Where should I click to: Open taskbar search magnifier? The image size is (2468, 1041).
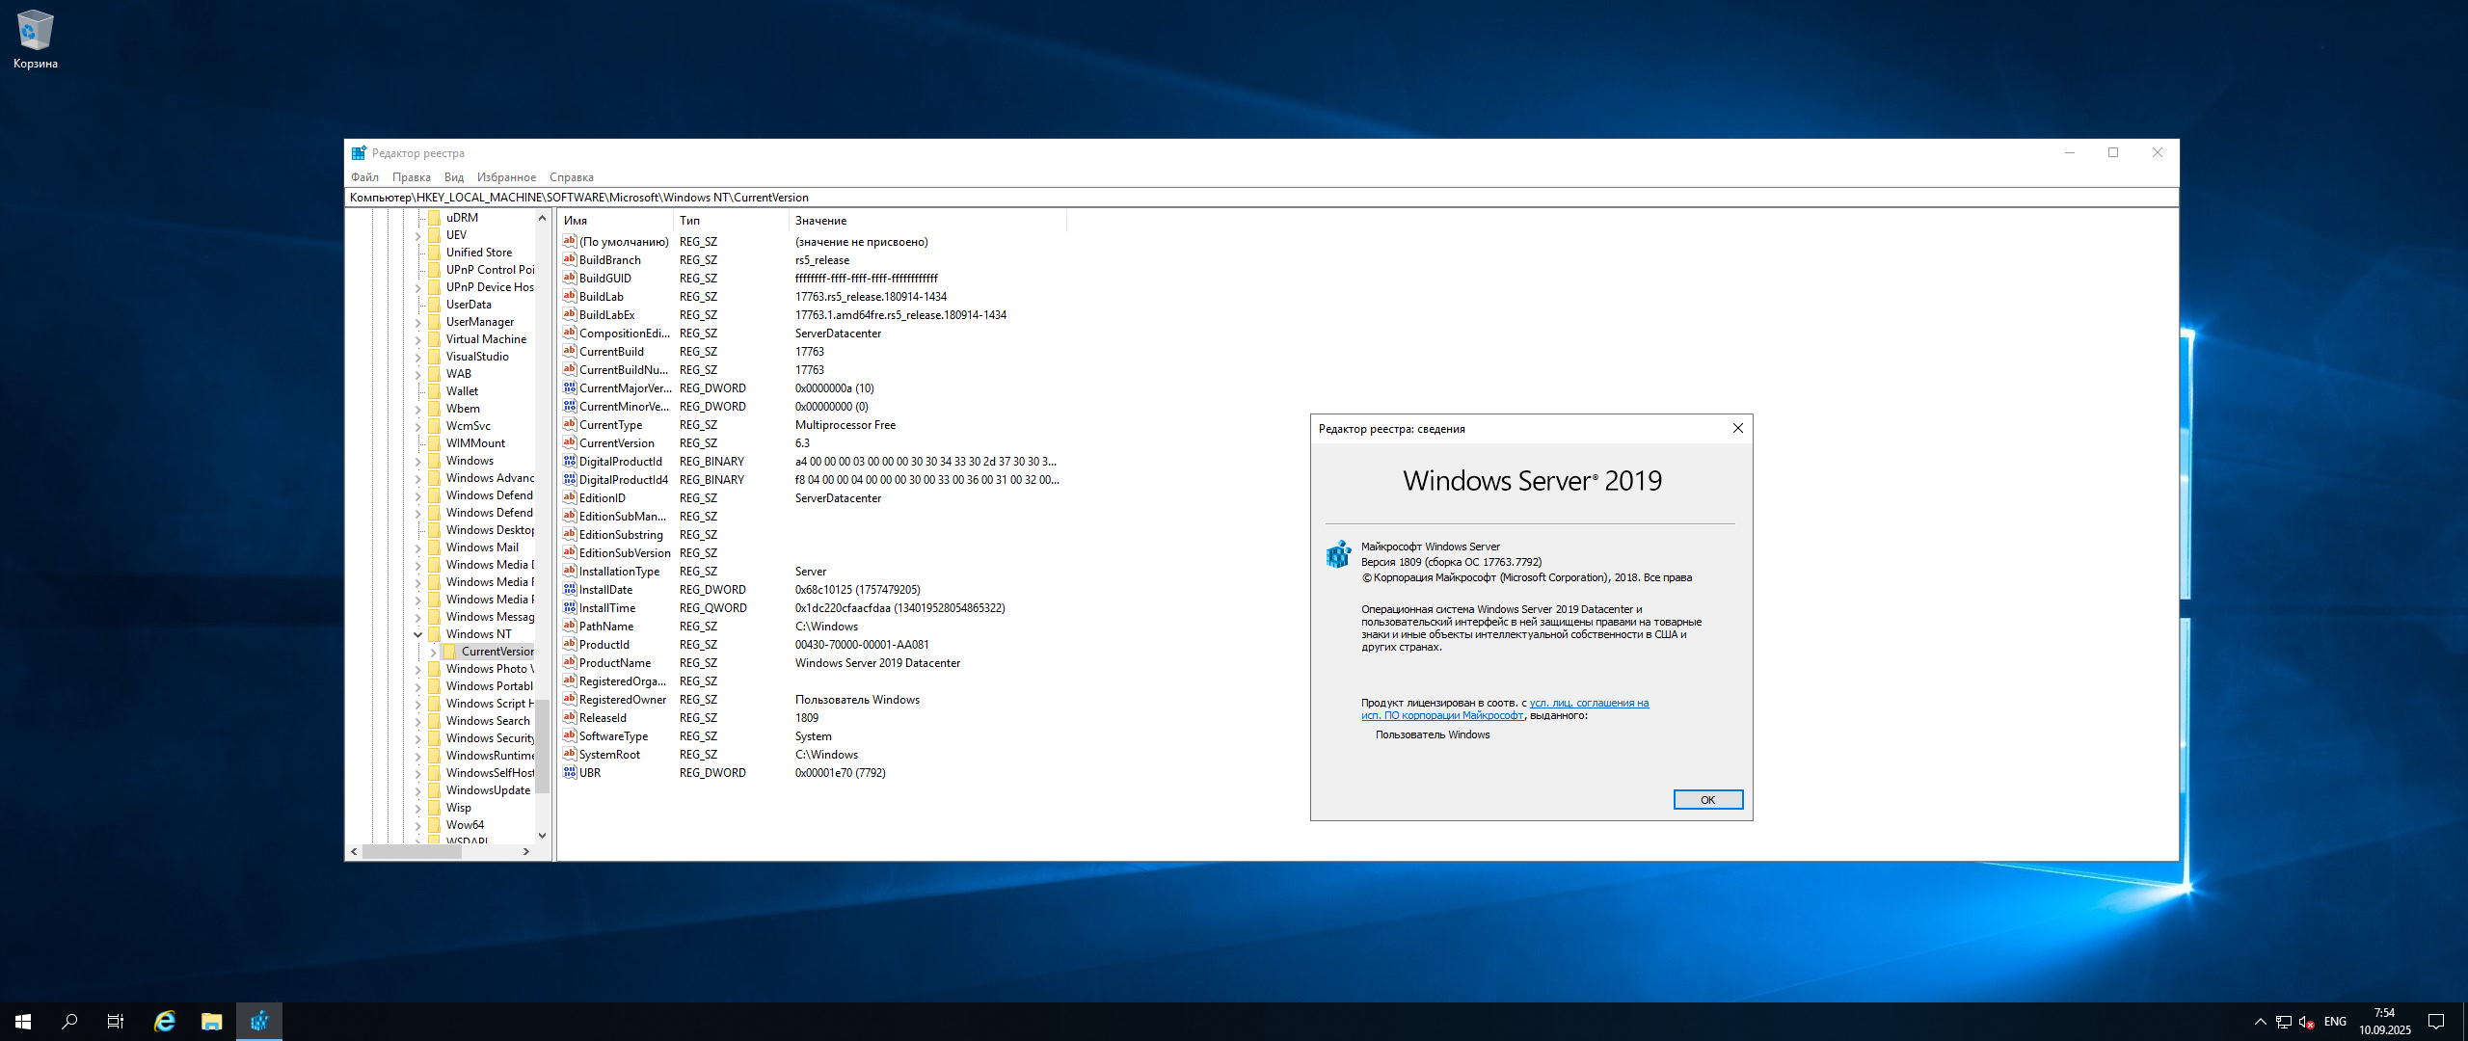(x=69, y=1022)
